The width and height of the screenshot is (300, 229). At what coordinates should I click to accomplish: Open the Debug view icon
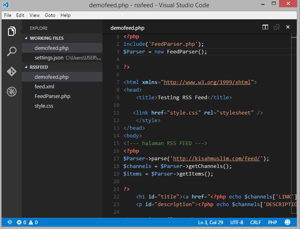pyautogui.click(x=12, y=92)
